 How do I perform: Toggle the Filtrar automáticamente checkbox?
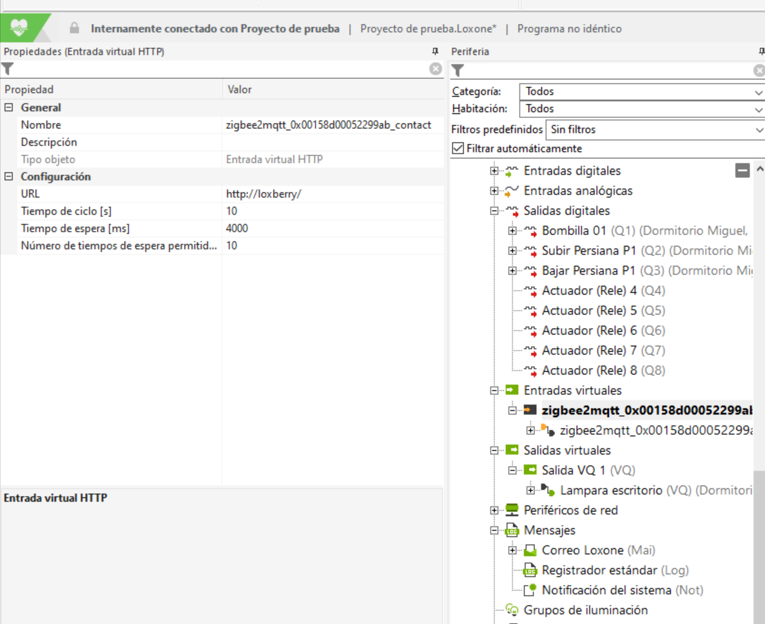458,148
